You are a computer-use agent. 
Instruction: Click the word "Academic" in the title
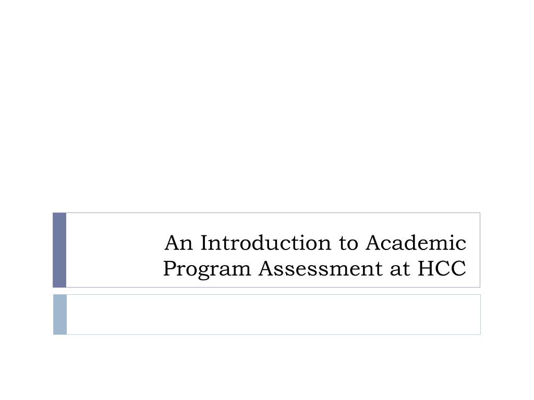pyautogui.click(x=416, y=243)
